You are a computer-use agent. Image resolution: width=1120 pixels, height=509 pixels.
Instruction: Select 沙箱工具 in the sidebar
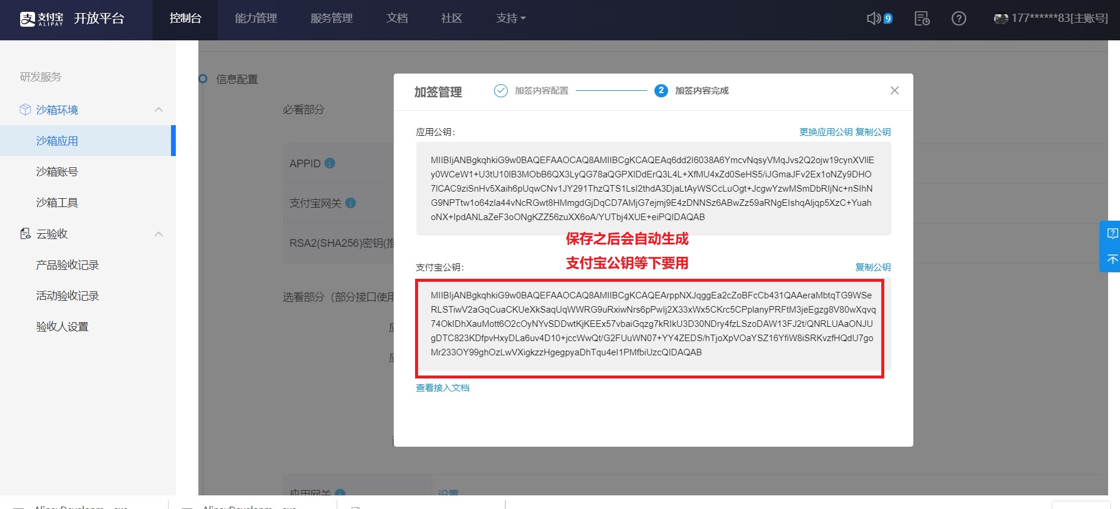pyautogui.click(x=57, y=203)
